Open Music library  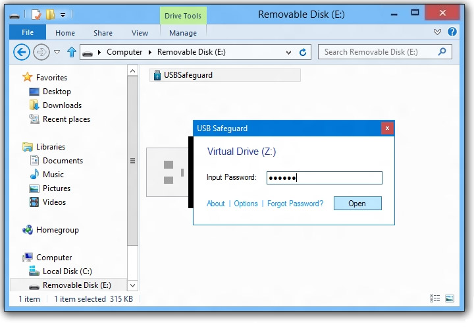point(53,175)
